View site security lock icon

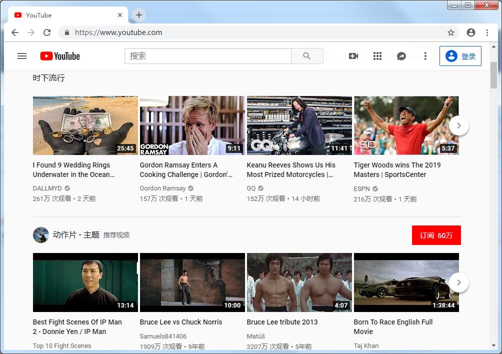[x=67, y=32]
